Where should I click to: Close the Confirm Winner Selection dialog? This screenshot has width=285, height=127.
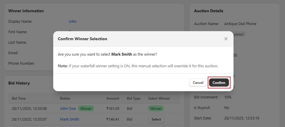226,39
